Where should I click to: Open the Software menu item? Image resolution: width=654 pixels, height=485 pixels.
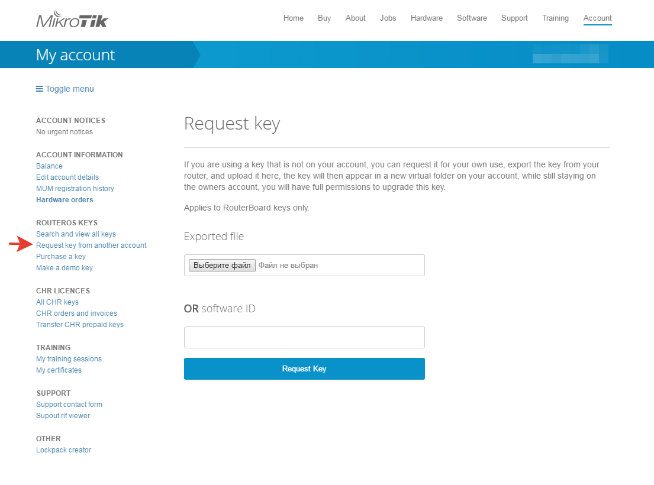pos(472,18)
